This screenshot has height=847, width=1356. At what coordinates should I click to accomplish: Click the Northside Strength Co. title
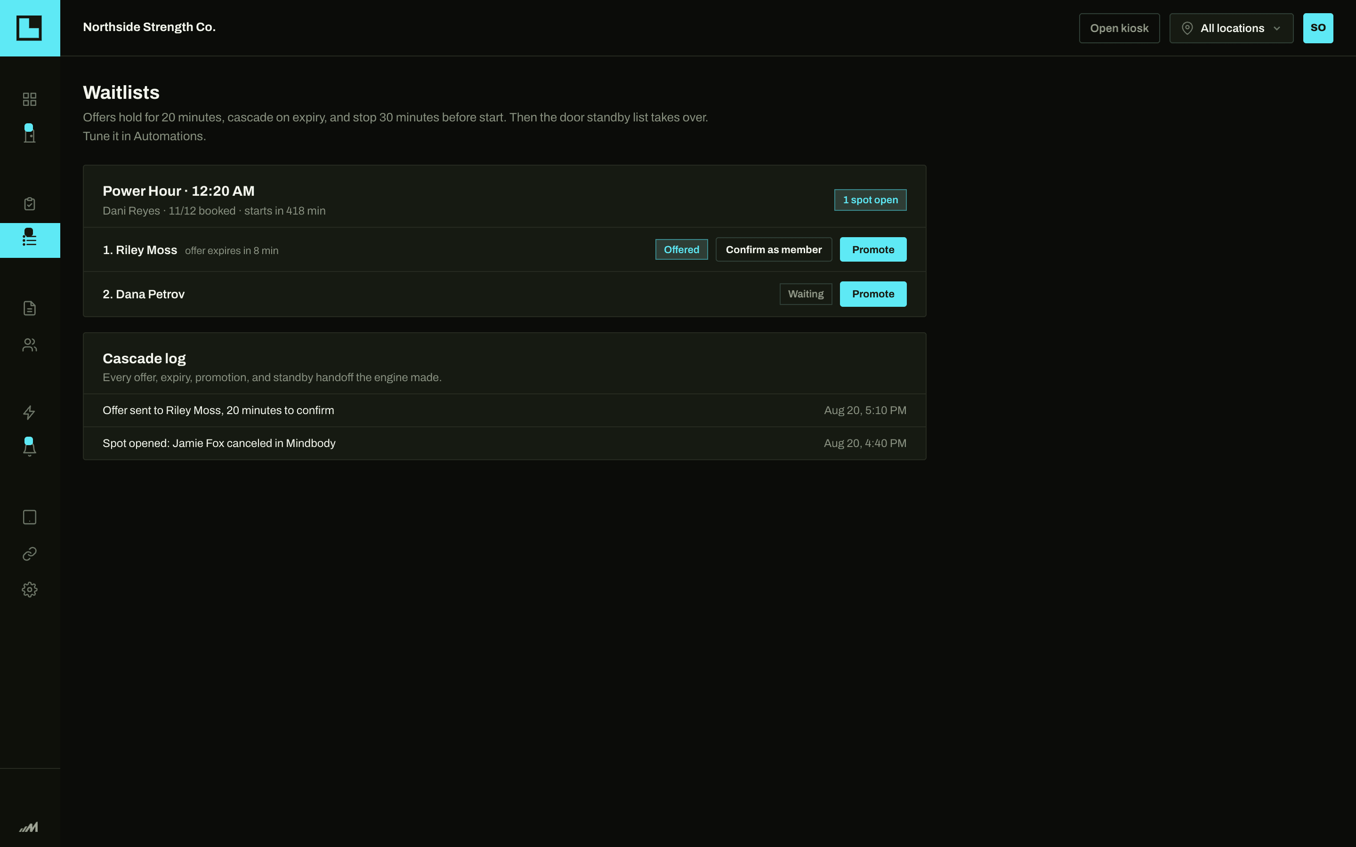tap(149, 27)
